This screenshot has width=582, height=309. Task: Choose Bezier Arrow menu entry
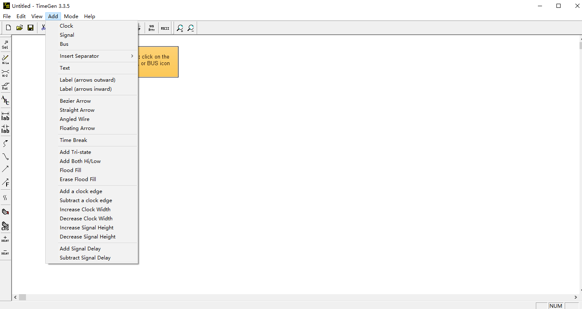pyautogui.click(x=92, y=101)
